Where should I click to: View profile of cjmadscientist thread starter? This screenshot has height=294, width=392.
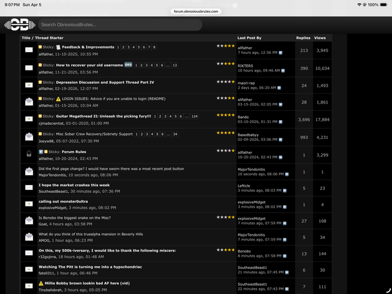pyautogui.click(x=51, y=123)
